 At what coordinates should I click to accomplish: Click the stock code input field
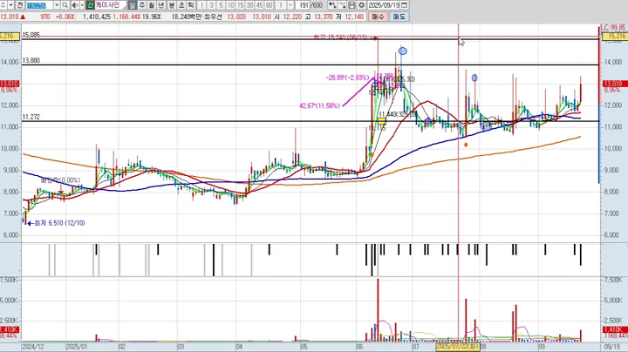(x=39, y=5)
